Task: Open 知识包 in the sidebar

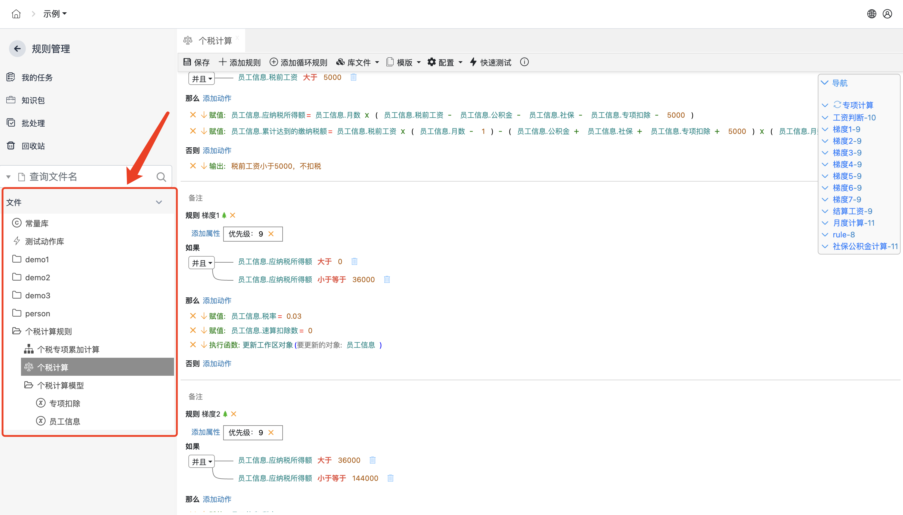Action: (x=33, y=101)
